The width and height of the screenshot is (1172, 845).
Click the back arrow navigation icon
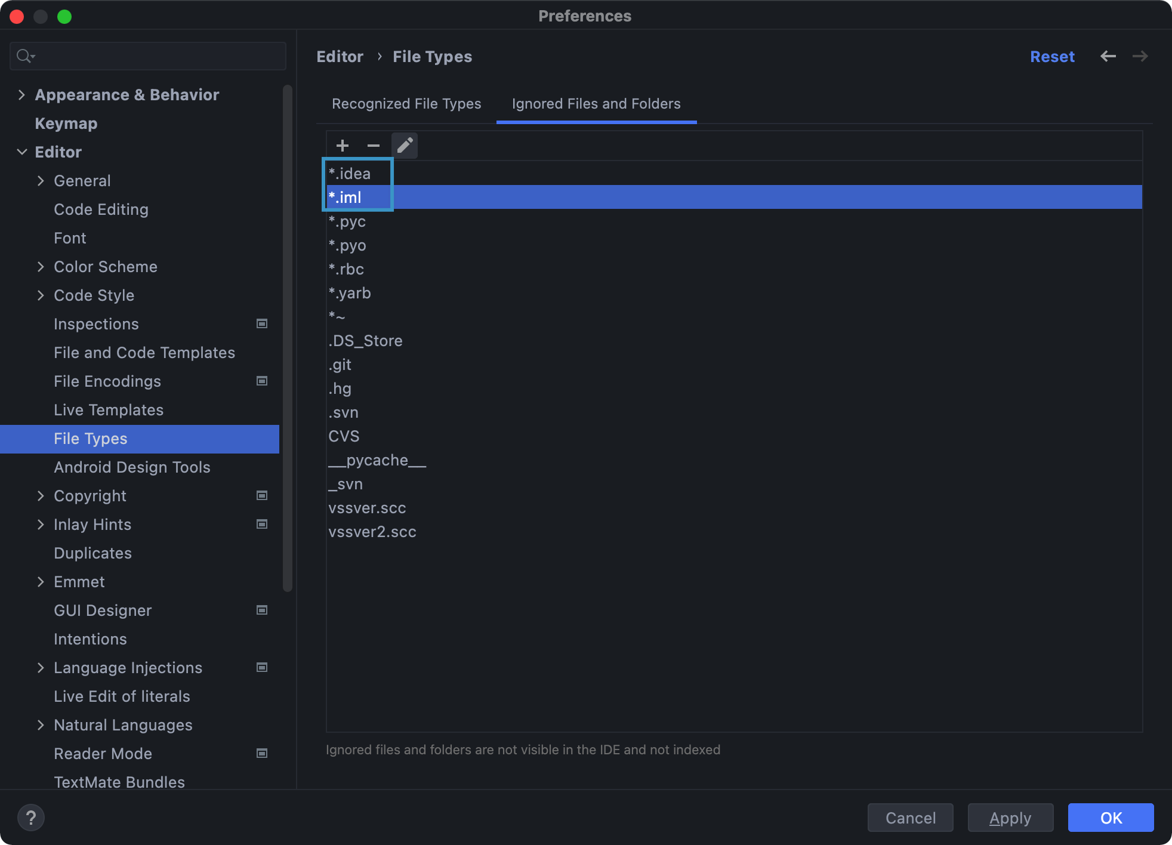[x=1108, y=56]
